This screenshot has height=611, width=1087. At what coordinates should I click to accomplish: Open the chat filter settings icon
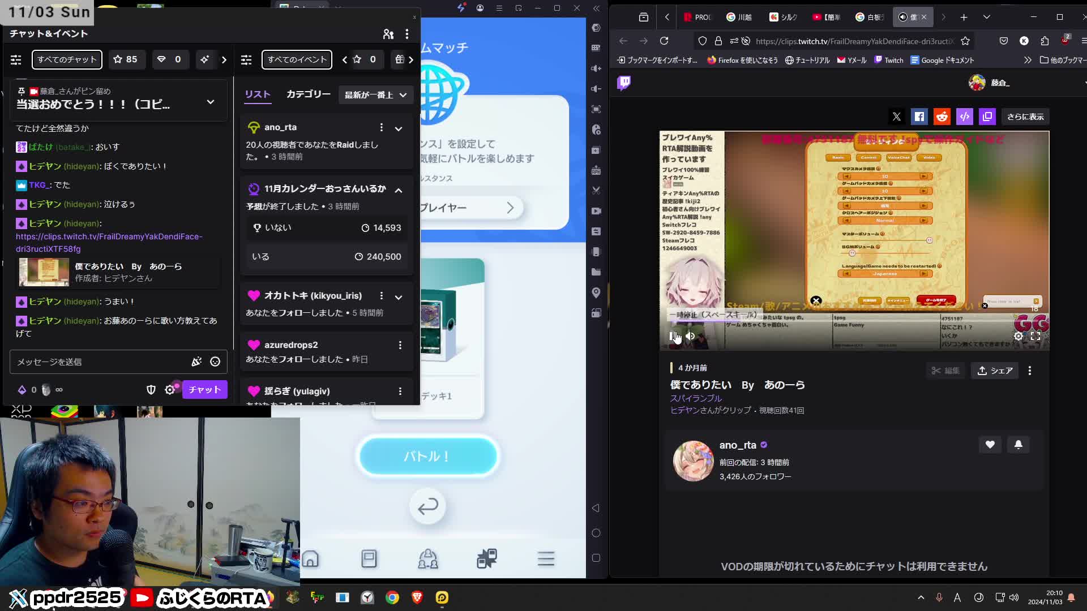[x=16, y=59]
